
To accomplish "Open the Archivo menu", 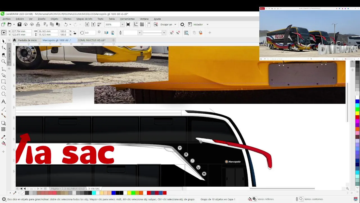I will (6, 19).
